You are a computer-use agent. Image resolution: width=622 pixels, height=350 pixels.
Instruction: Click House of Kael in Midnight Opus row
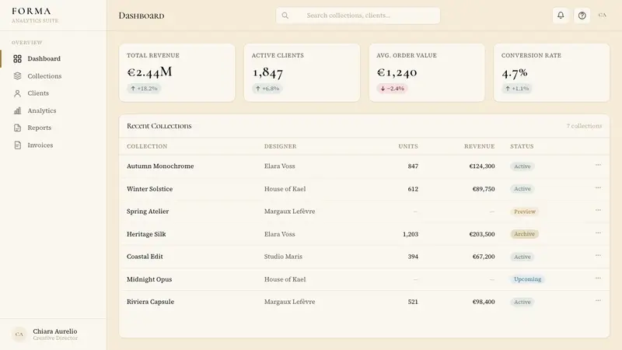285,279
